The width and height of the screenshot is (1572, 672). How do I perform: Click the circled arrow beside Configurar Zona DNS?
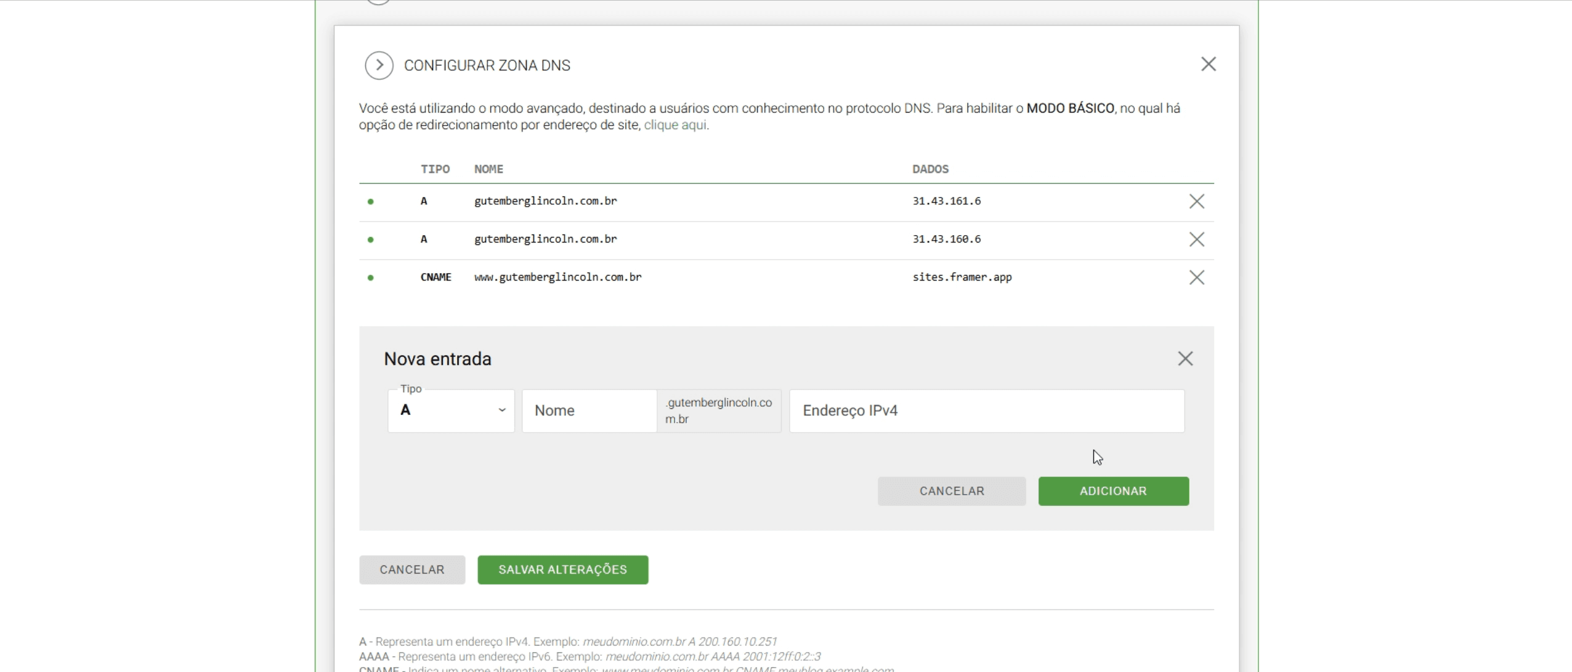tap(379, 65)
